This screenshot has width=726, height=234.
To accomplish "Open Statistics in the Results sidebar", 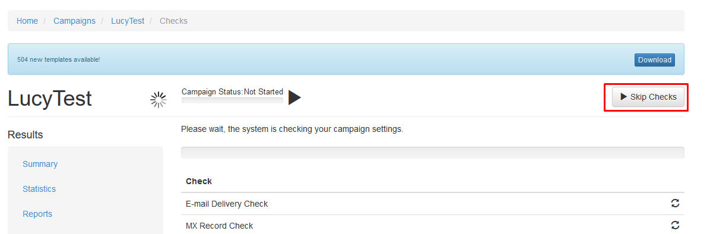I will (39, 189).
